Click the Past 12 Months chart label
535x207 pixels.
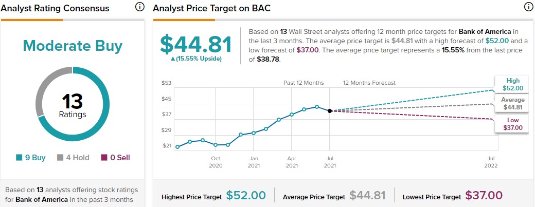click(304, 83)
